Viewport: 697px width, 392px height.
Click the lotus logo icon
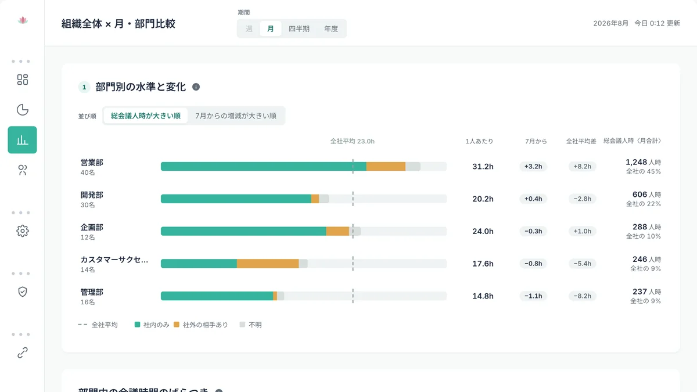[23, 20]
